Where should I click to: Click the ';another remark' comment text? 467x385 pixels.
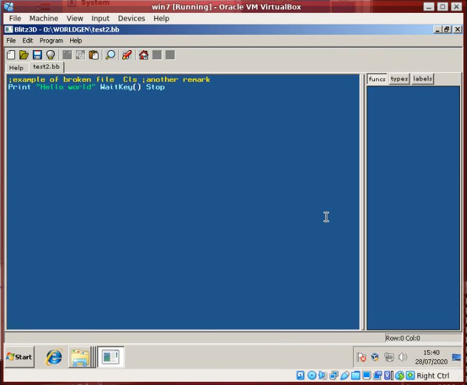176,79
